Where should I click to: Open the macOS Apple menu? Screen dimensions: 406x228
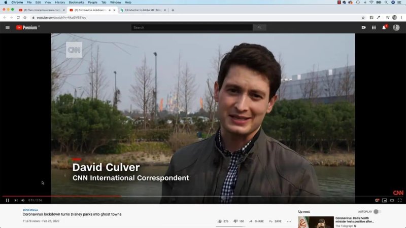6,3
